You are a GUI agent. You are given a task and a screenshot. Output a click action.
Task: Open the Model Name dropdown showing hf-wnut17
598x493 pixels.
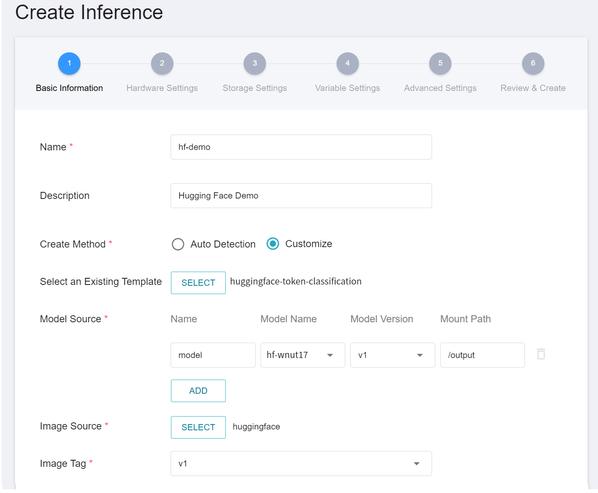303,355
